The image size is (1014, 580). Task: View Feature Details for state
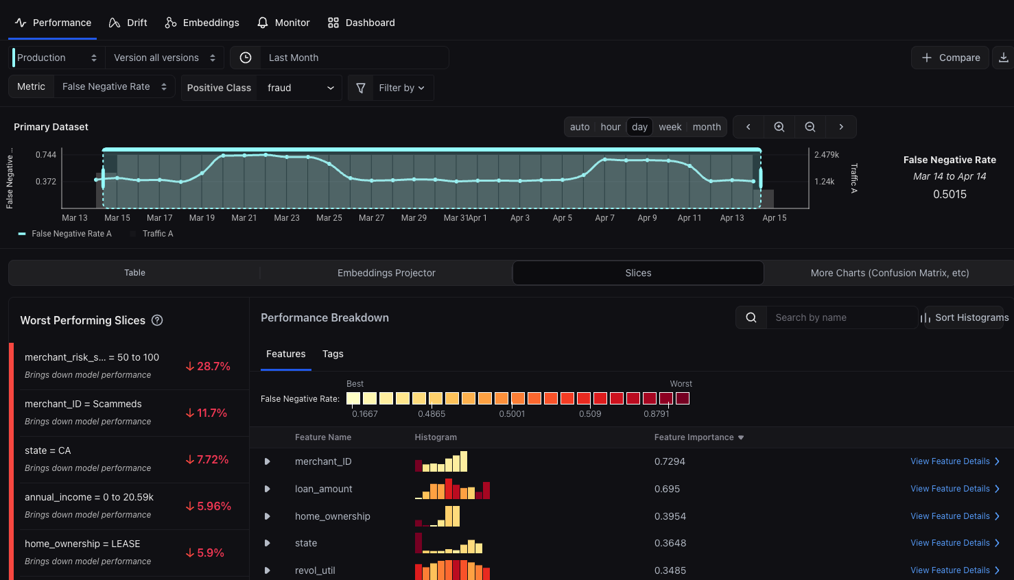pos(955,543)
